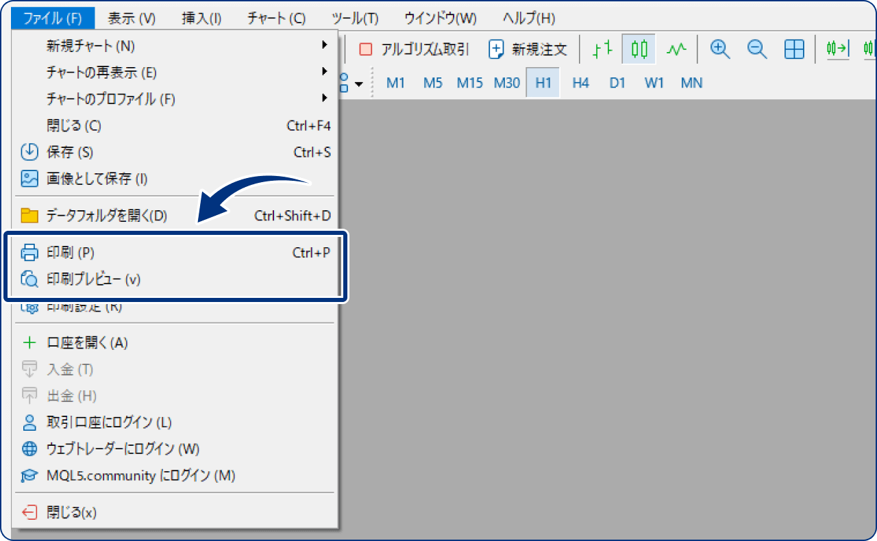Click the zoom in magnifier icon
Screen dimensions: 877x541
pyautogui.click(x=719, y=49)
